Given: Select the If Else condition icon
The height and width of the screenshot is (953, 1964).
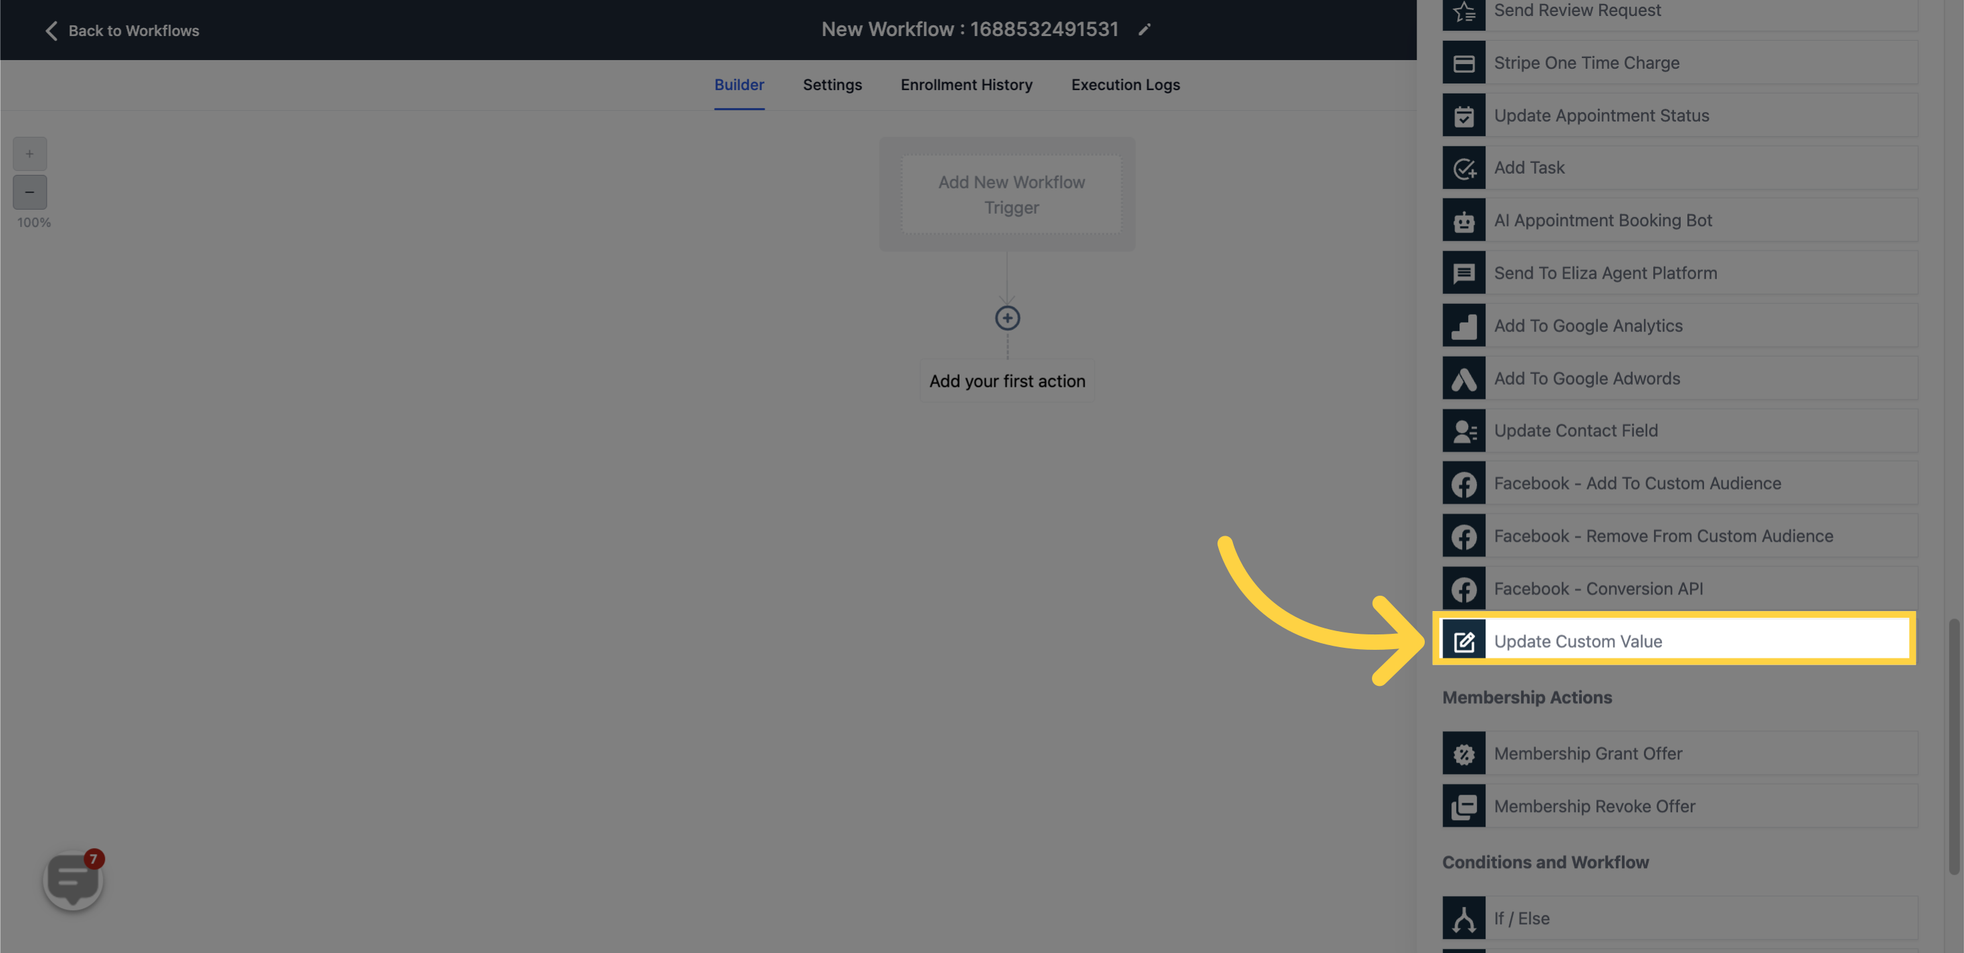Looking at the screenshot, I should pyautogui.click(x=1463, y=918).
